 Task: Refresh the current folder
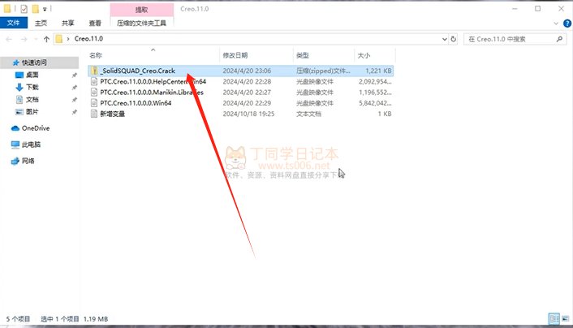454,39
